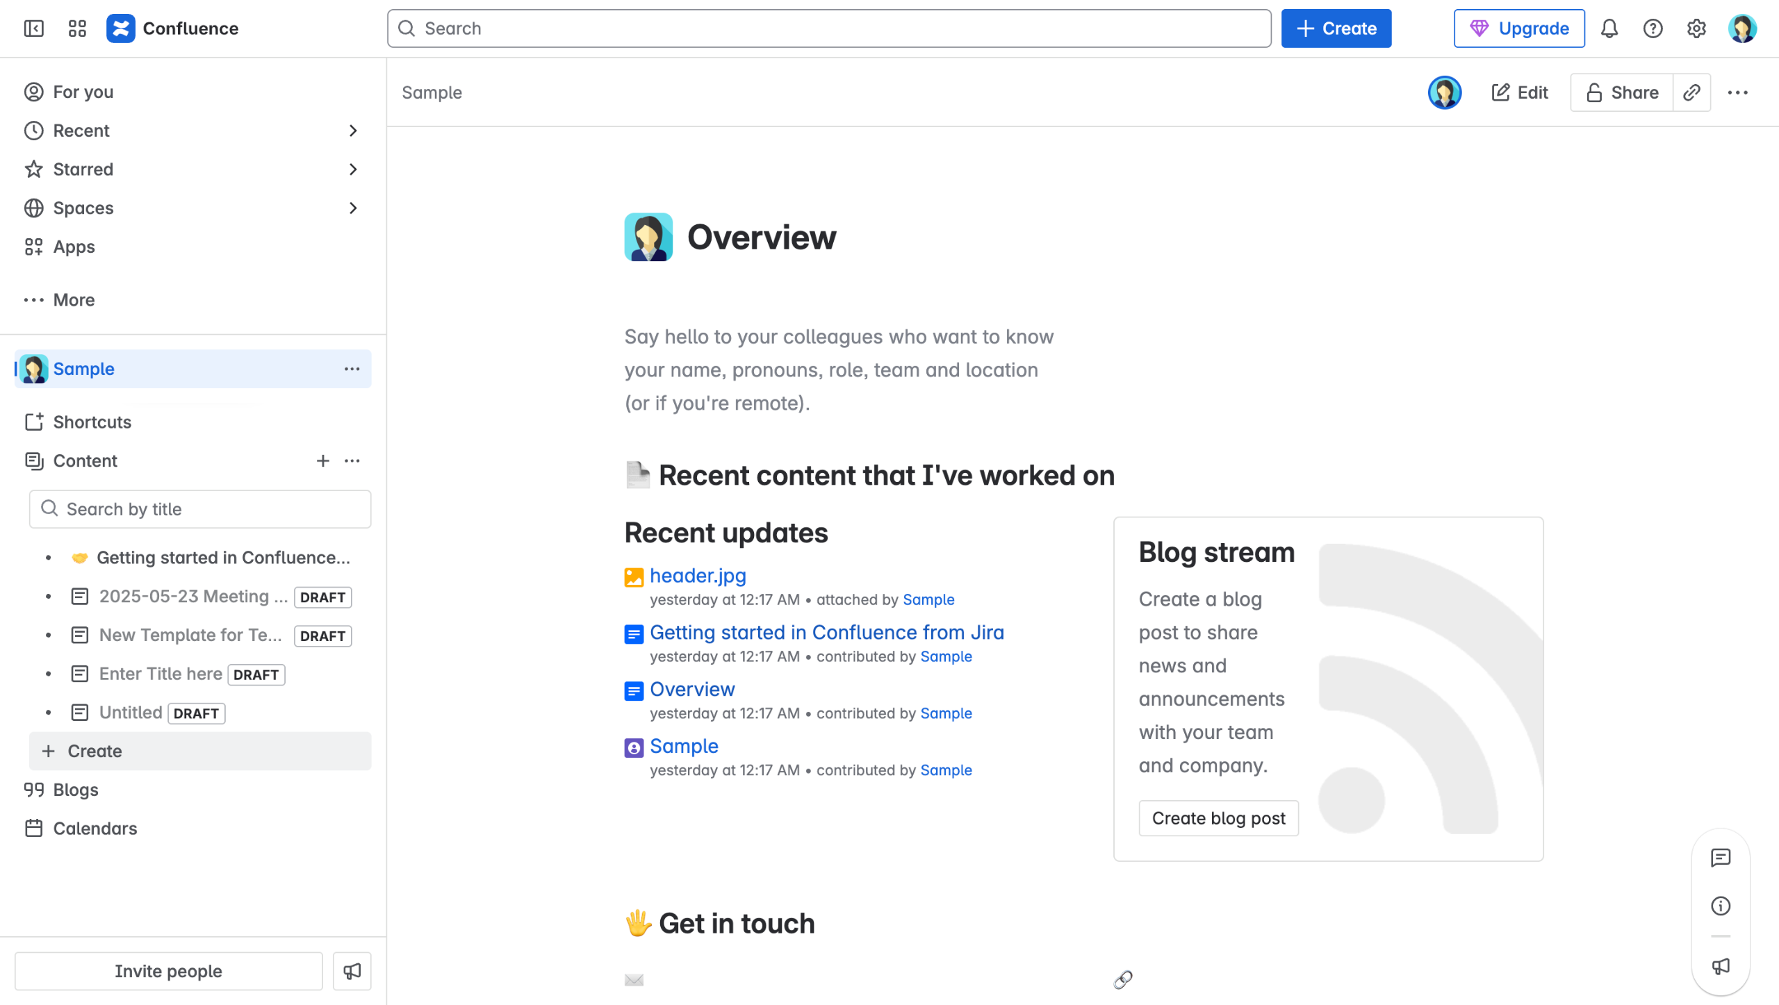Open the Sample space more-actions menu

coord(352,369)
